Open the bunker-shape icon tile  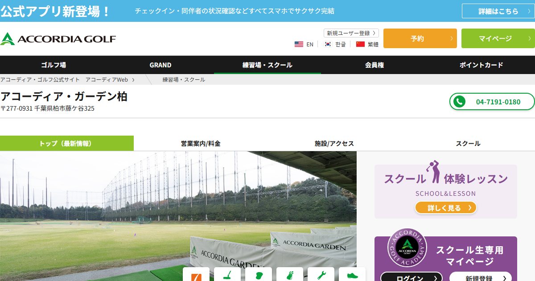259,274
